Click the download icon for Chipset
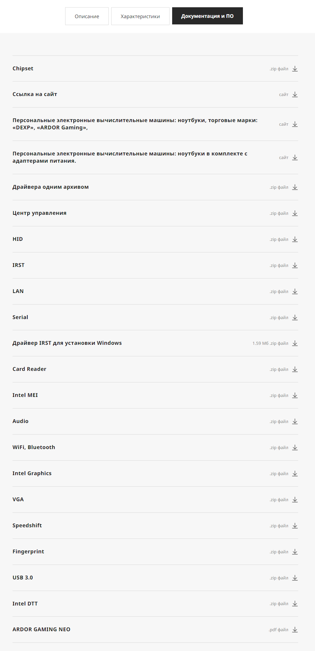This screenshot has height=651, width=315. tap(295, 69)
